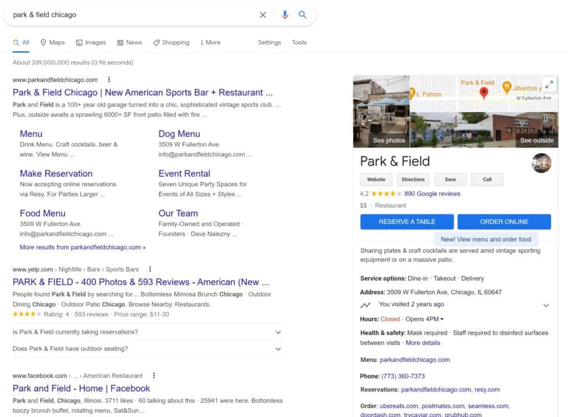Image resolution: width=568 pixels, height=417 pixels.
Task: Open See outside street view thumbnail
Action: pos(484,130)
